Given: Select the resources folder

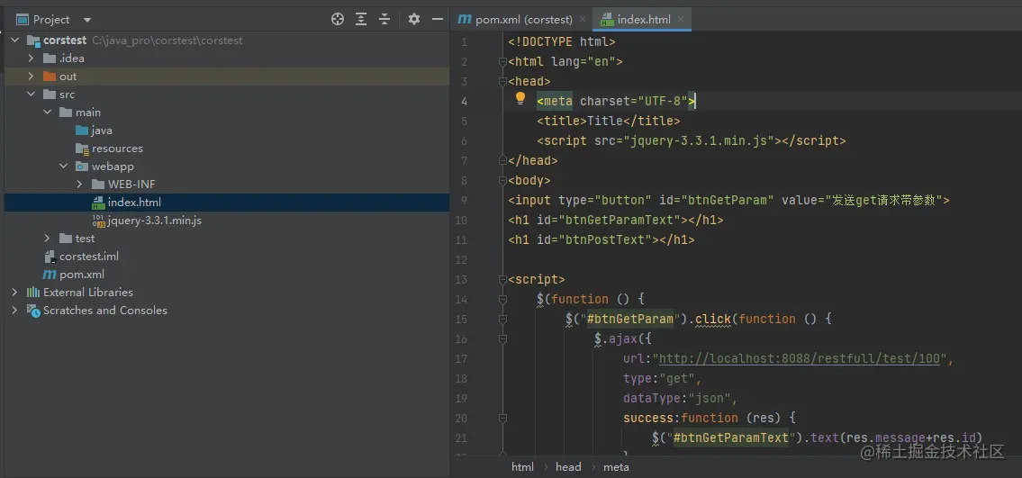Looking at the screenshot, I should pos(117,149).
